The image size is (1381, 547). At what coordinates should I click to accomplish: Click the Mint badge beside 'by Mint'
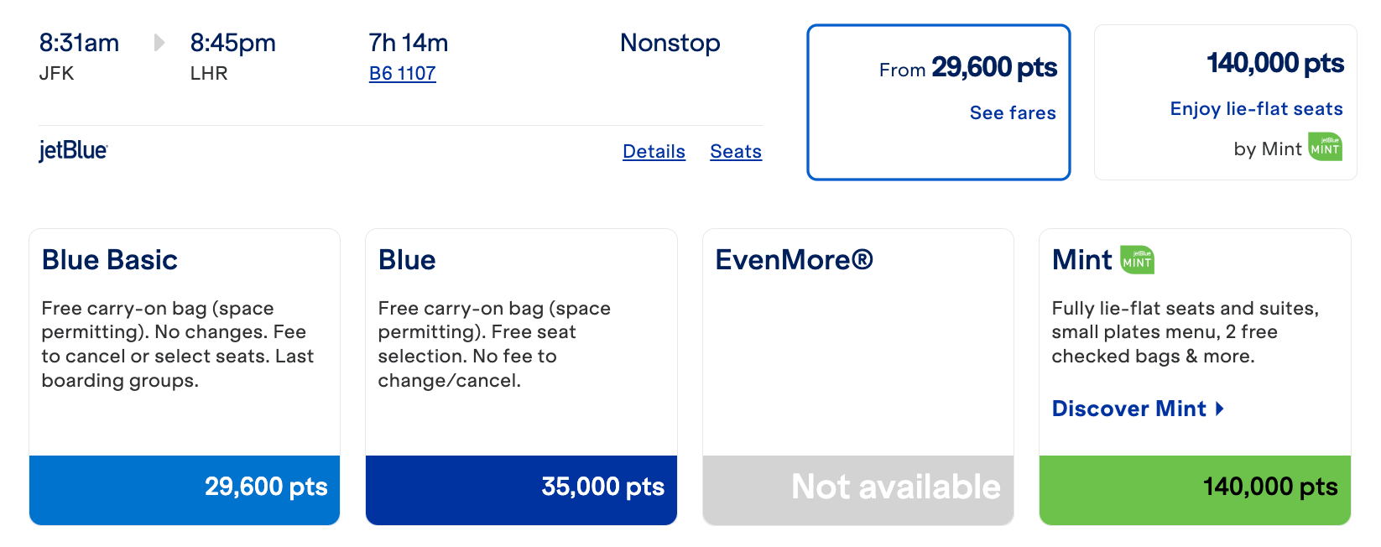(1325, 148)
